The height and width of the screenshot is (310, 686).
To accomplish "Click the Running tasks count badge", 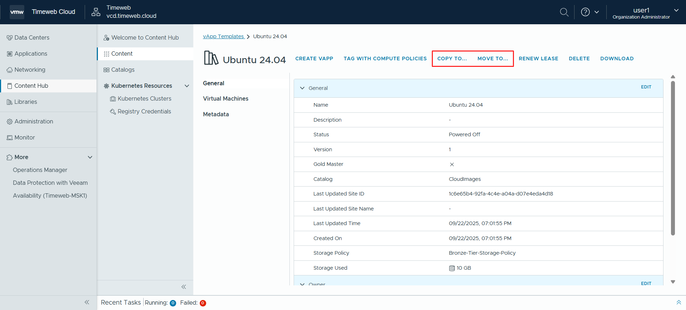I will [x=173, y=303].
